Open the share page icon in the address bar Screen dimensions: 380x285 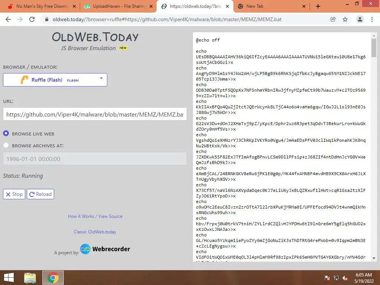(x=333, y=19)
